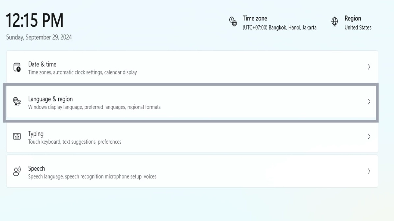Expand the Date & time row chevron

(369, 67)
